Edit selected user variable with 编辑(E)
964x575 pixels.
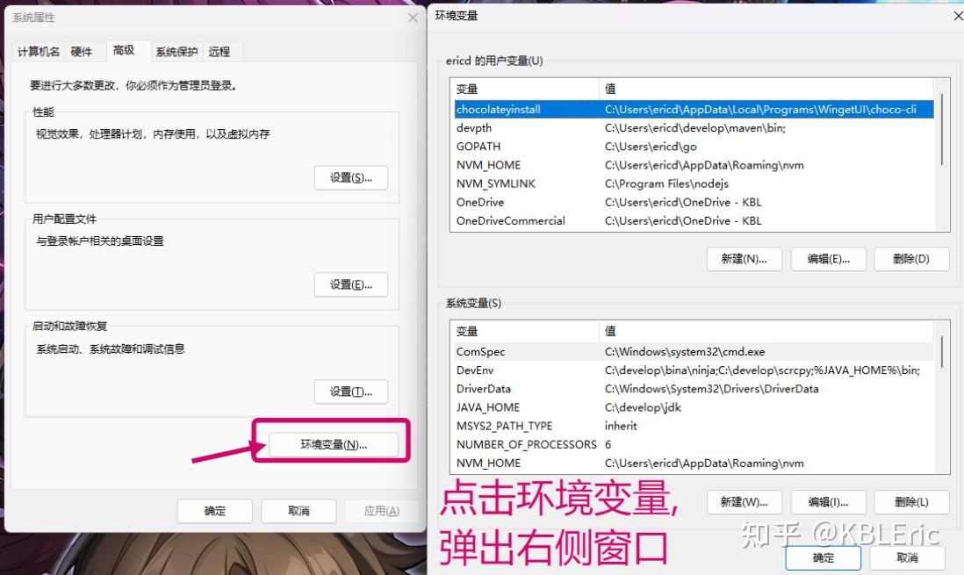tap(828, 259)
